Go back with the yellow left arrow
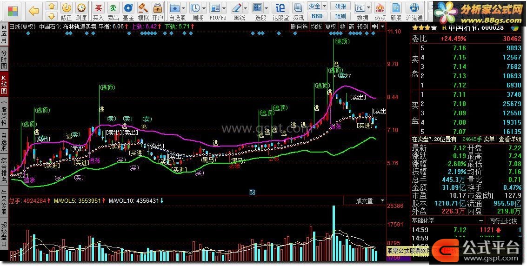 [x=33, y=11]
